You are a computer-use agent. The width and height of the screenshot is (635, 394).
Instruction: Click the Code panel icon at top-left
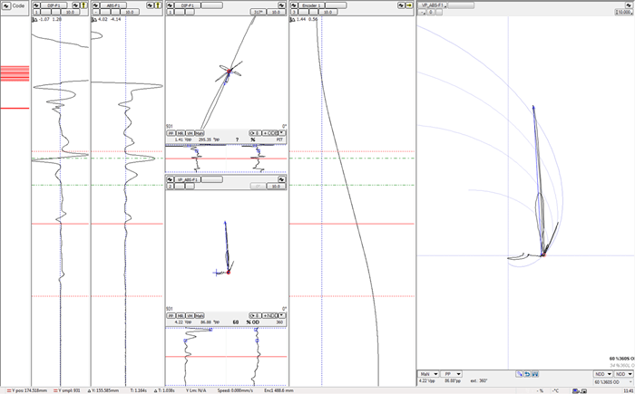point(6,5)
